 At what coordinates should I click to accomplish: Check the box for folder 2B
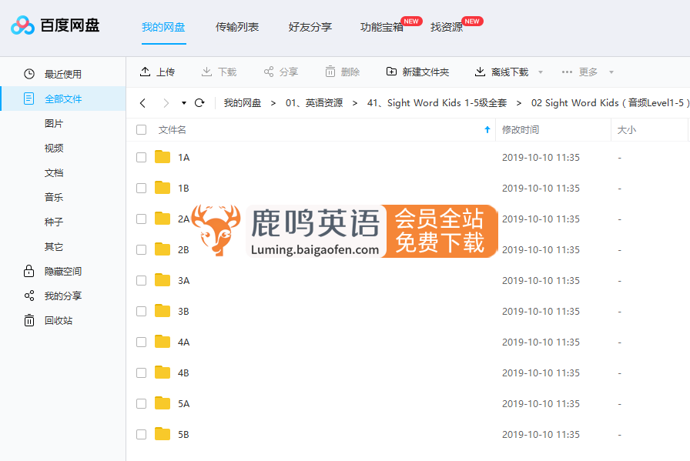141,250
